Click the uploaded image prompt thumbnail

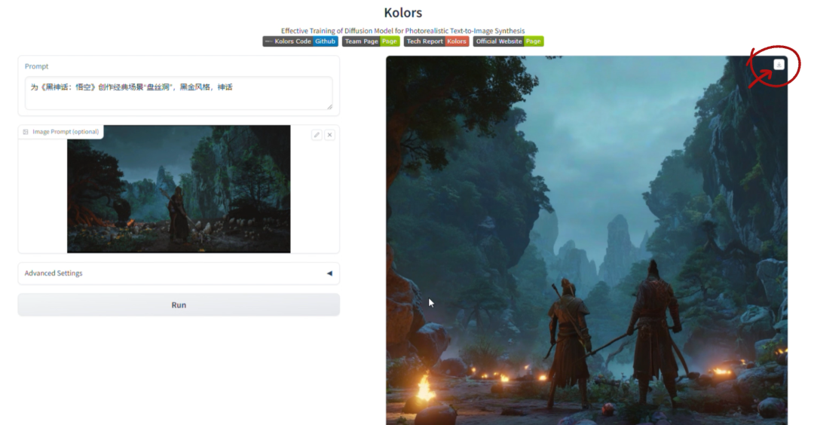179,188
